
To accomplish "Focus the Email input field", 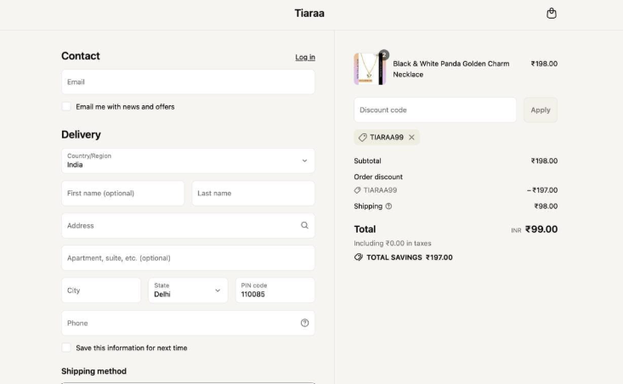I will 188,82.
